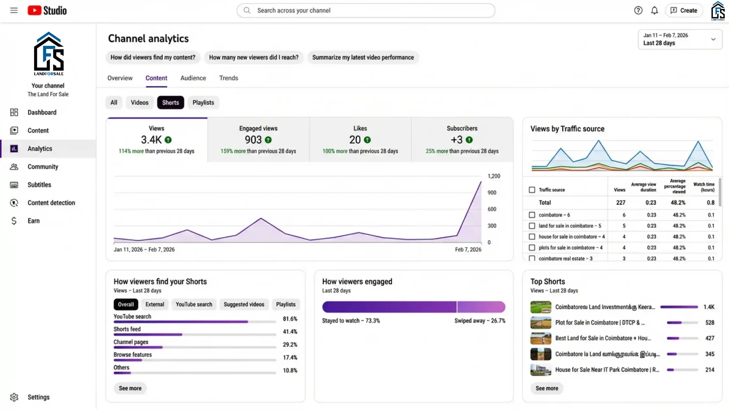
Task: Open the Last 28 days date selector
Action: point(680,39)
